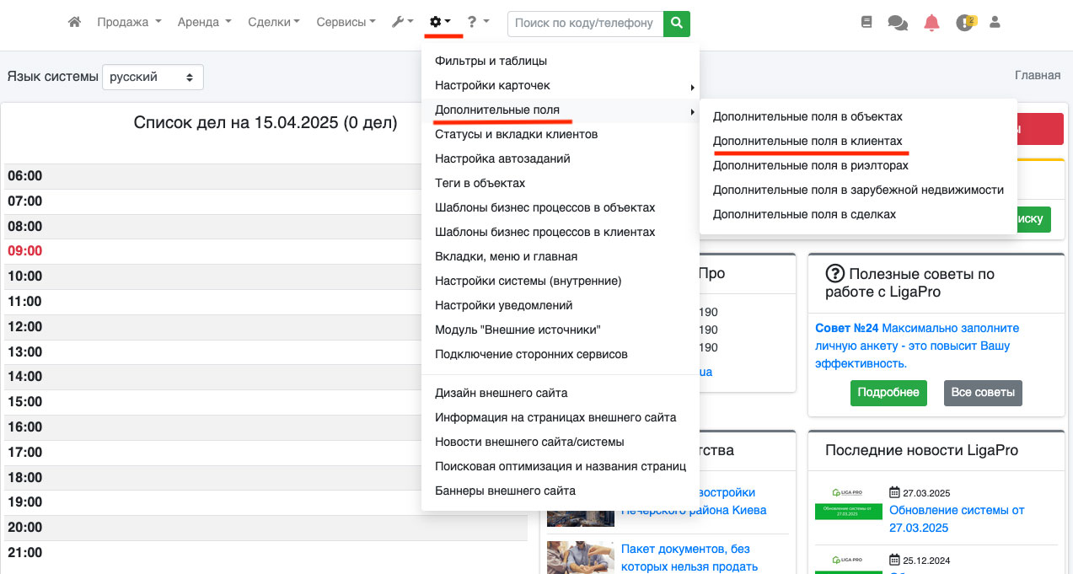Open chat messages icon
This screenshot has width=1073, height=574.
(x=898, y=24)
